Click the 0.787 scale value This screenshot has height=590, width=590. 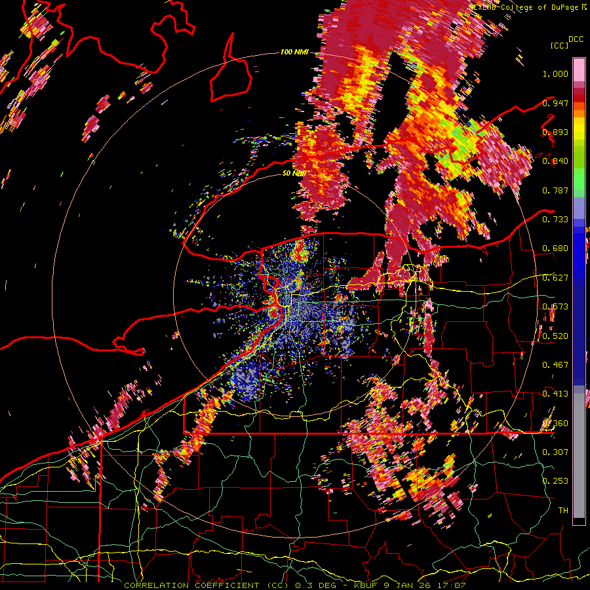coord(555,190)
